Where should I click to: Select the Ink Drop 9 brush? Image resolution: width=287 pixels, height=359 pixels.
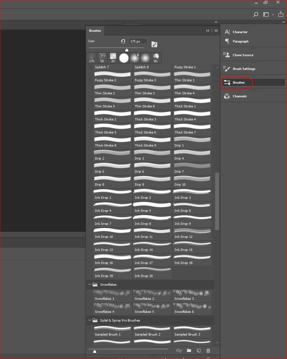tap(192, 221)
